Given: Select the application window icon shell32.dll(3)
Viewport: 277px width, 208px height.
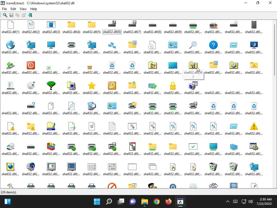Looking at the screenshot, I should 51,25.
